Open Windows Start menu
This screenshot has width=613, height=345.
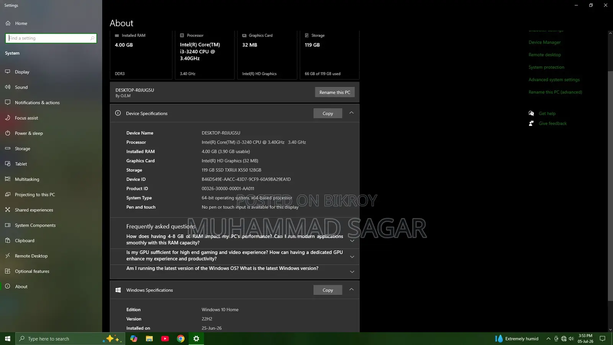(8, 338)
